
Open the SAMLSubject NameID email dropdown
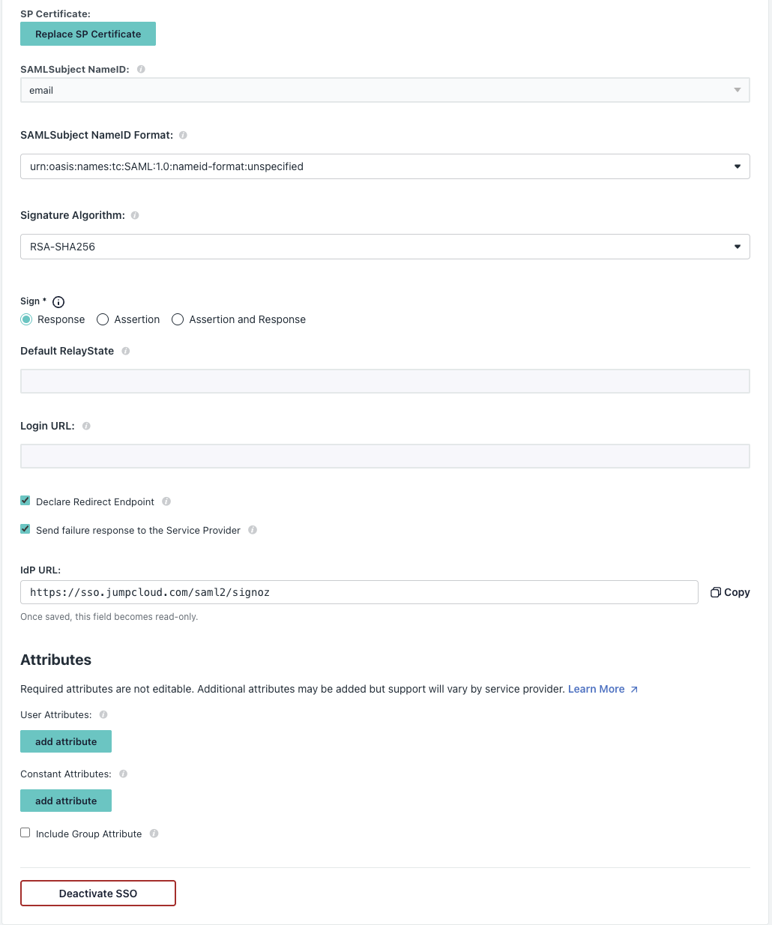[x=385, y=90]
